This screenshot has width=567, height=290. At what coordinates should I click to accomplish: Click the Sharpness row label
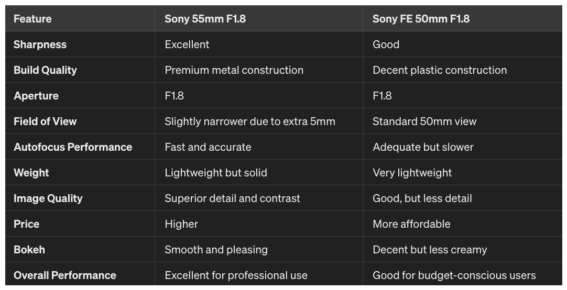pyautogui.click(x=40, y=44)
